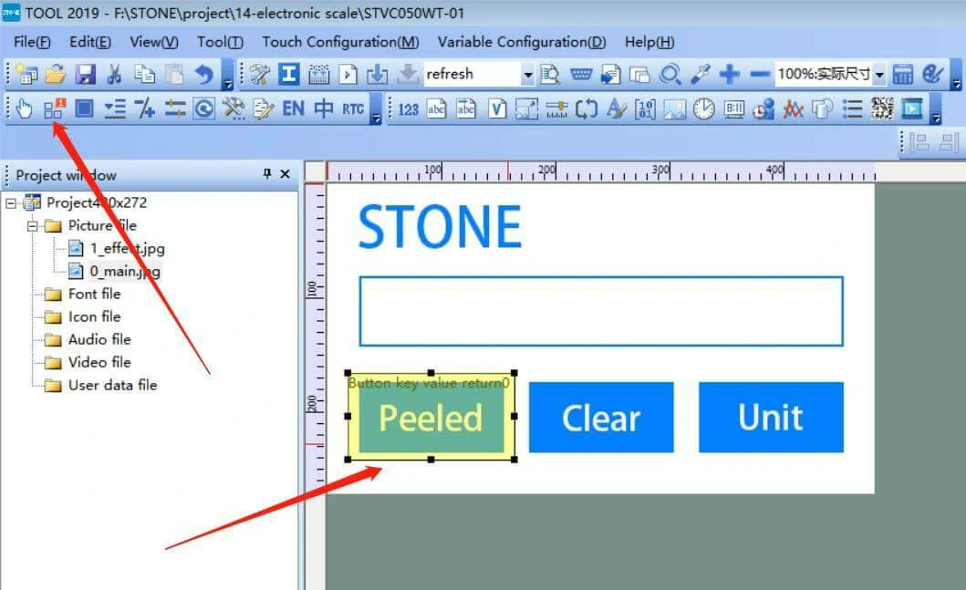Image resolution: width=966 pixels, height=590 pixels.
Task: Select the hand pointer touch tool
Action: [x=24, y=109]
